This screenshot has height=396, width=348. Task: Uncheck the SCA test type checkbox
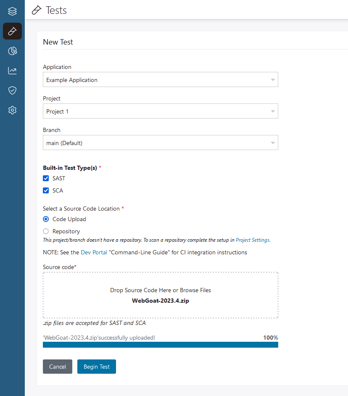[46, 190]
